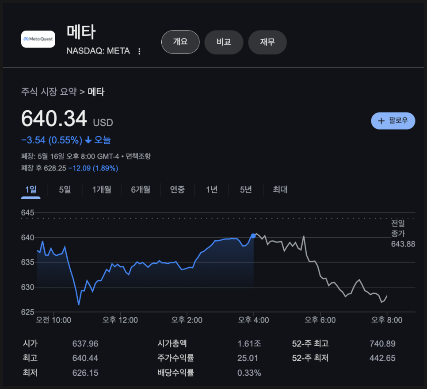Click the blue closing-price marker on chart
This screenshot has height=389, width=427.
point(253,236)
